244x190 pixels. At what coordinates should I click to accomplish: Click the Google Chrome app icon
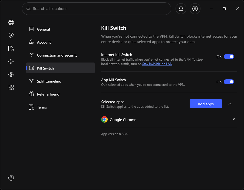104,119
